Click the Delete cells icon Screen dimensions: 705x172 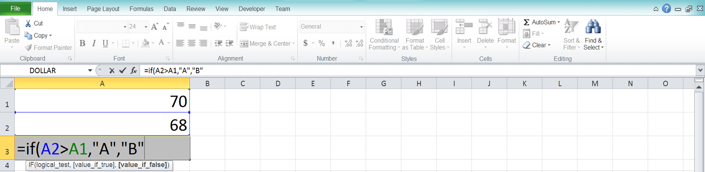click(485, 27)
